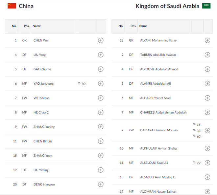Viewport: 217px width, 195px height.
Task: Click the 60' goal icon for CAMARA
Action: [194, 136]
